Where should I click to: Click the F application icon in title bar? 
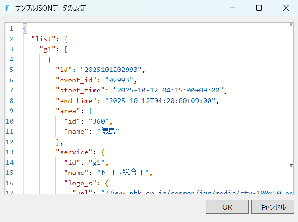point(8,8)
